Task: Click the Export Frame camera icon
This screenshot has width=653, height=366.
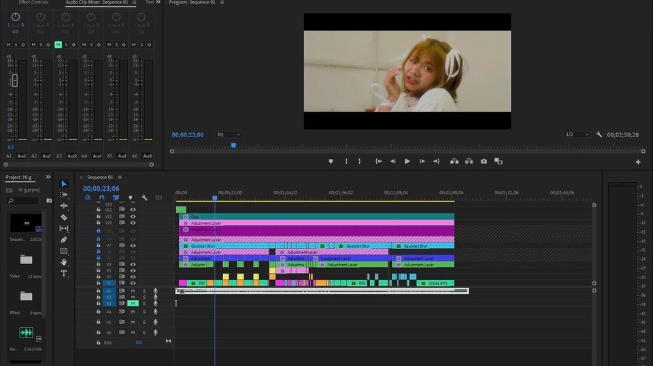Action: 484,162
